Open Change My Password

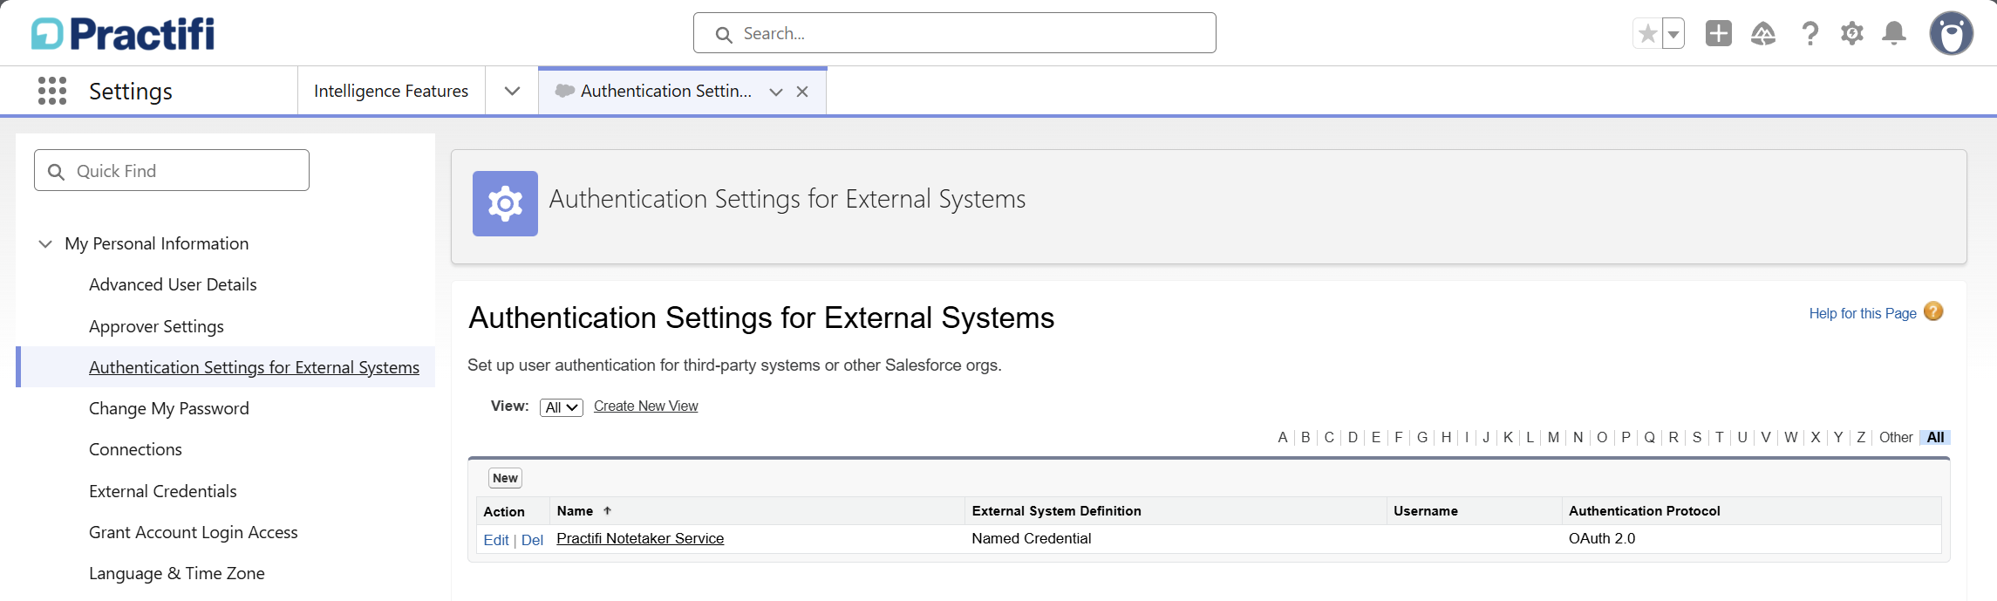(x=169, y=408)
